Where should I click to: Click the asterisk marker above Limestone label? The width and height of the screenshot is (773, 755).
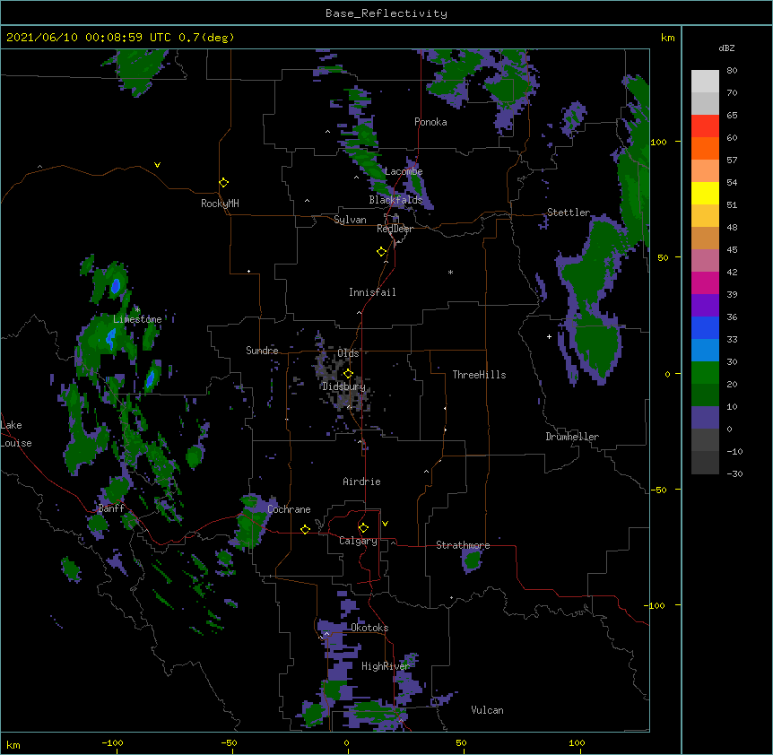(137, 310)
